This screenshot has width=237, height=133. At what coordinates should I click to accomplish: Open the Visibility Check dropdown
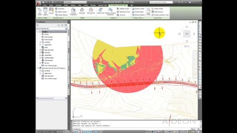pos(130,9)
